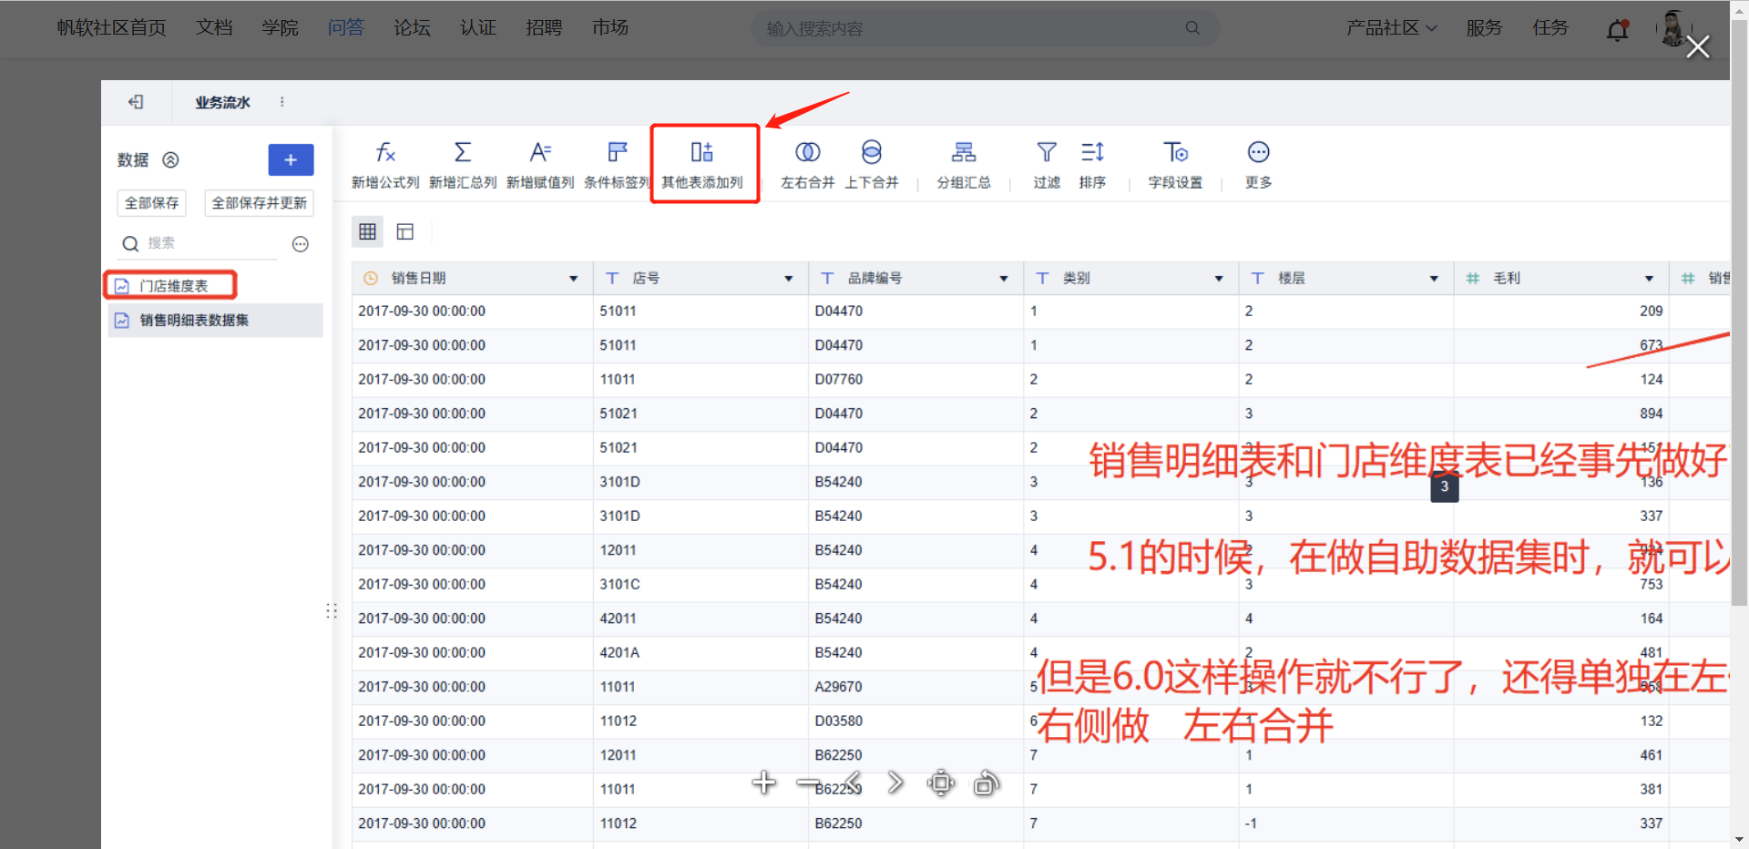Click cell D07760 in 品牌编号 column
This screenshot has height=849, width=1749.
click(x=915, y=380)
